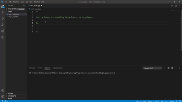Click Ln 5, Col 4 in status bar
Image resolution: width=182 pixels, height=102 pixels.
(x=143, y=101)
